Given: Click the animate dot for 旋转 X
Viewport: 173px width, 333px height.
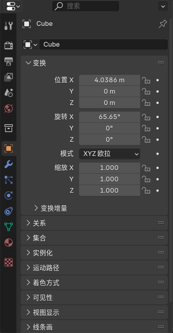Looking at the screenshot, I should [157, 117].
